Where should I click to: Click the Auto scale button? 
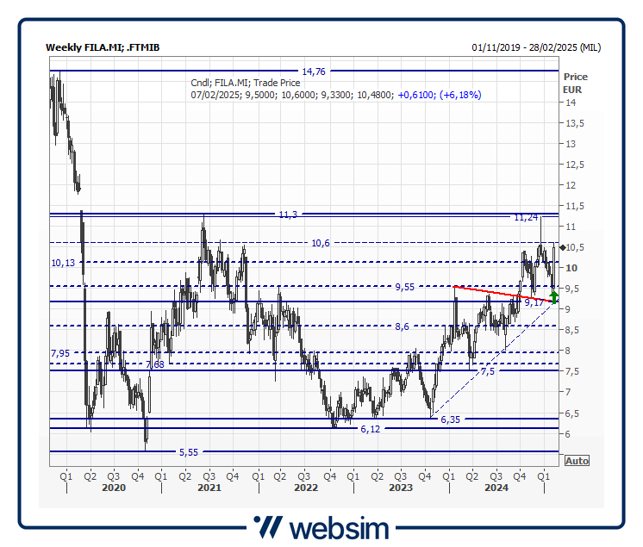pos(577,461)
